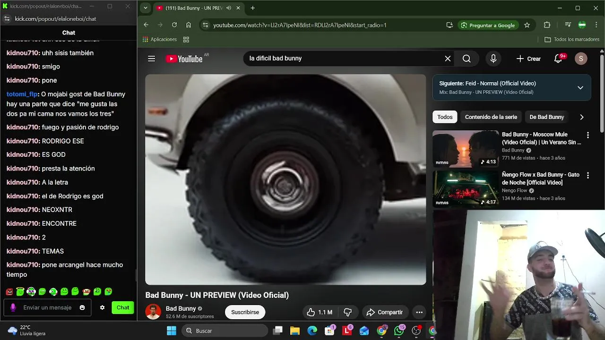Close the Bad Bunny browser tab
Image resolution: width=605 pixels, height=340 pixels.
[x=239, y=8]
